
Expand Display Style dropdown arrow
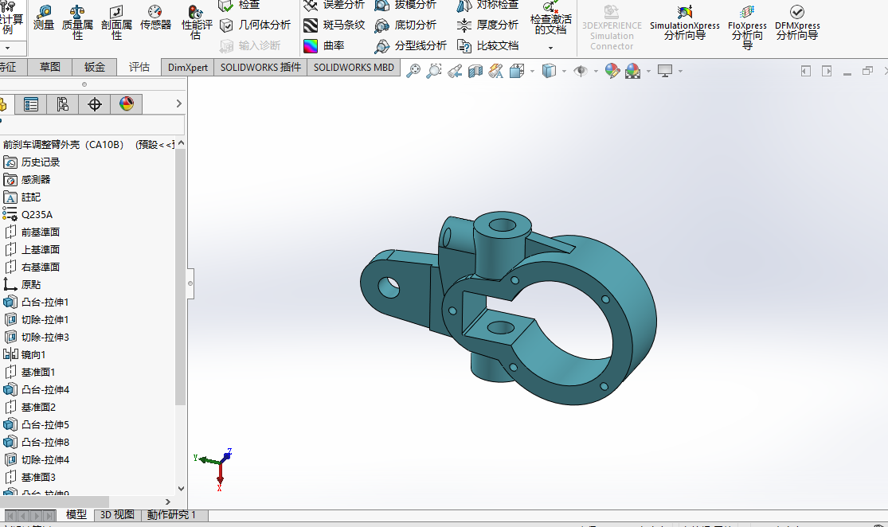[564, 72]
